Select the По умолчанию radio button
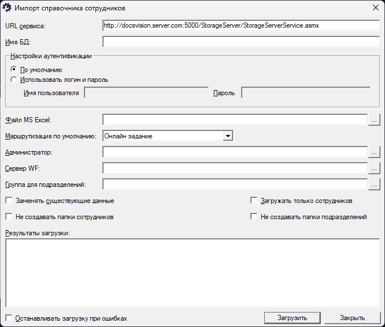 pos(13,70)
